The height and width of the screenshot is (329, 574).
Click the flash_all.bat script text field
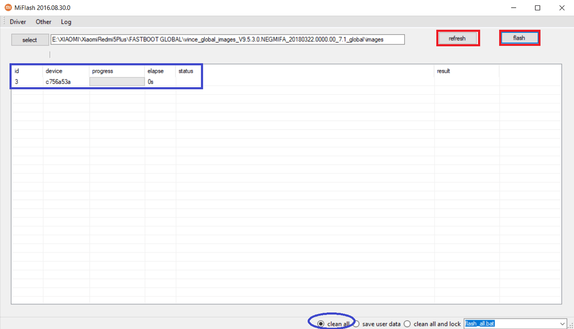coord(511,324)
